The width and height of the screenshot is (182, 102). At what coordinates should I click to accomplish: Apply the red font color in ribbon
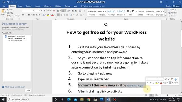point(53,15)
